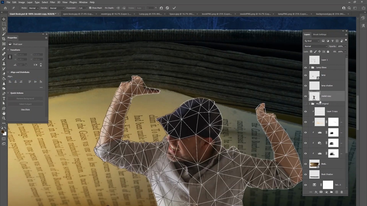Click the lock all padlock icon
This screenshot has height=206, width=367.
coord(328,51)
